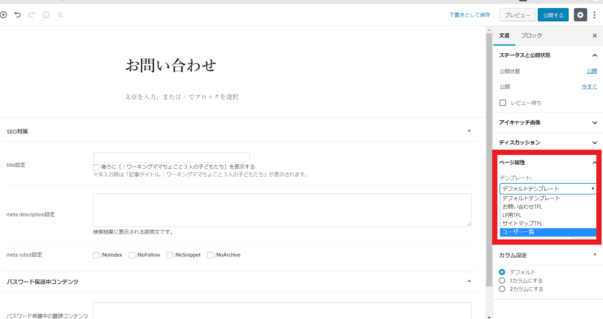Open the content structure info icon

point(46,15)
